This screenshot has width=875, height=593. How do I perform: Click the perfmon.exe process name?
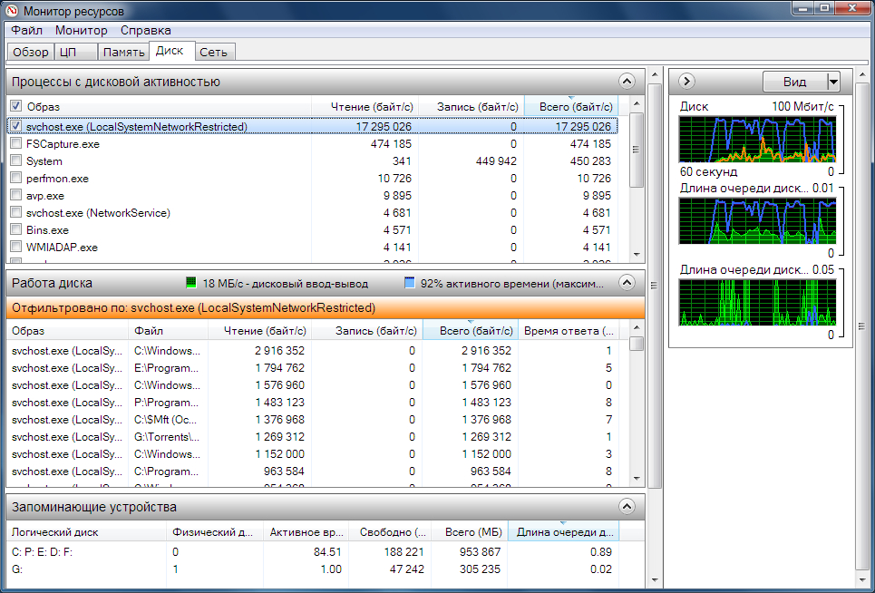[57, 179]
